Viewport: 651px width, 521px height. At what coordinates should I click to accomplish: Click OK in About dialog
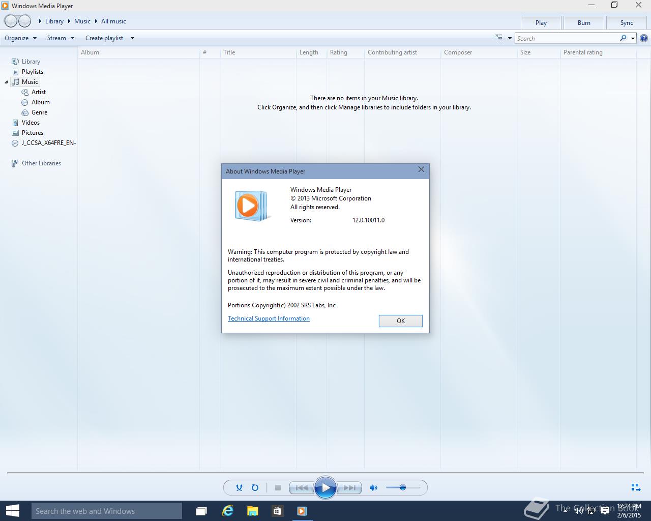tap(401, 321)
